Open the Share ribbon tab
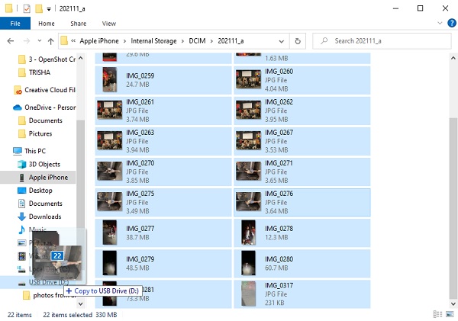Image resolution: width=458 pixels, height=321 pixels. 79,24
